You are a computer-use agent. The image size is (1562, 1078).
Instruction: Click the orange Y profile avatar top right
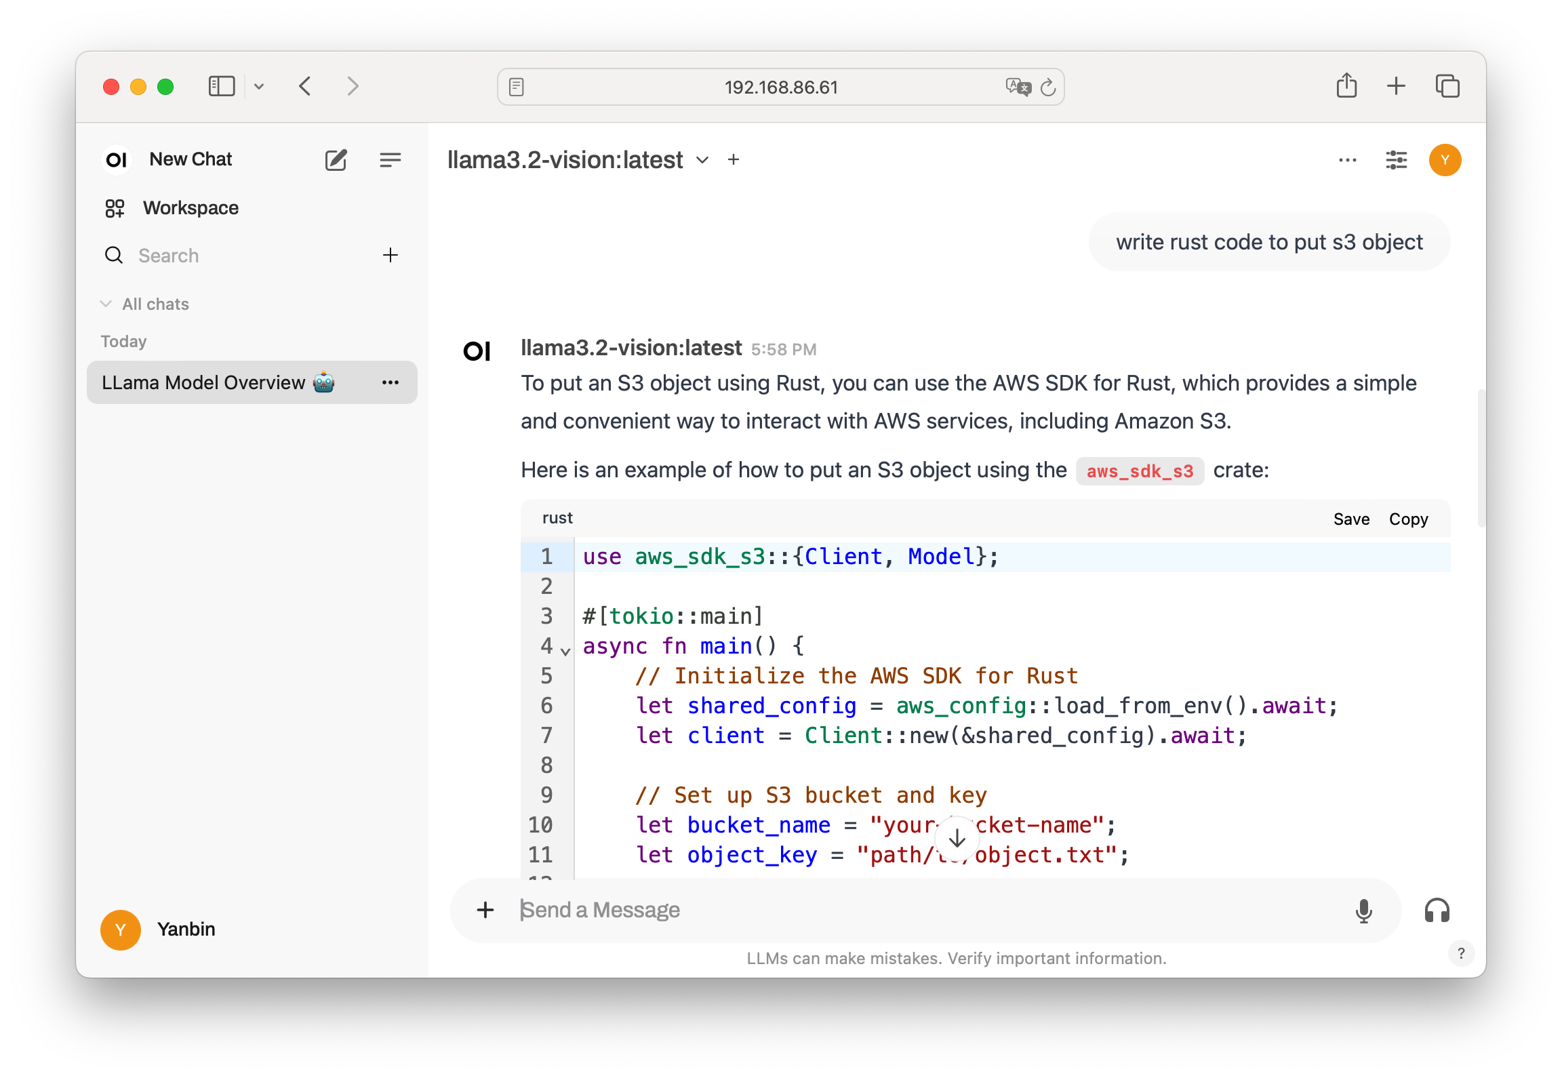pyautogui.click(x=1445, y=160)
